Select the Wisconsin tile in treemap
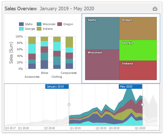The width and height of the screenshot is (164, 135). coord(102,65)
